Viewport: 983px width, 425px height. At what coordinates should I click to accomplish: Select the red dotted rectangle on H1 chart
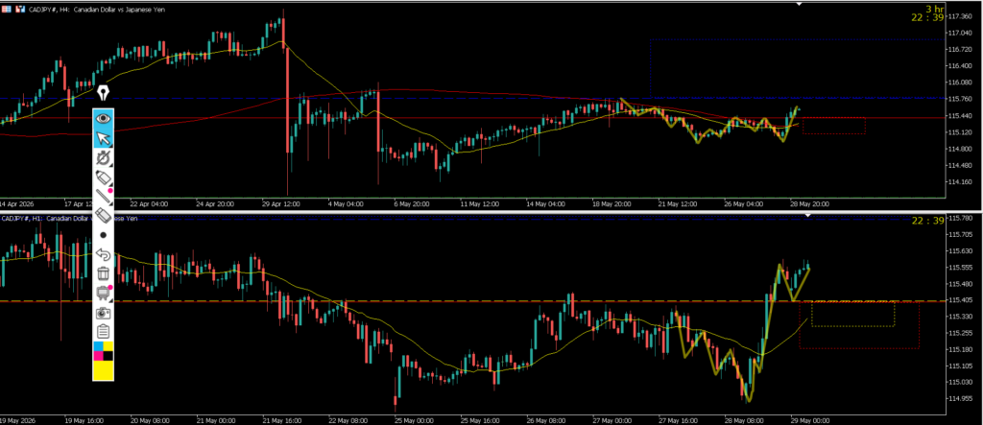(x=859, y=325)
